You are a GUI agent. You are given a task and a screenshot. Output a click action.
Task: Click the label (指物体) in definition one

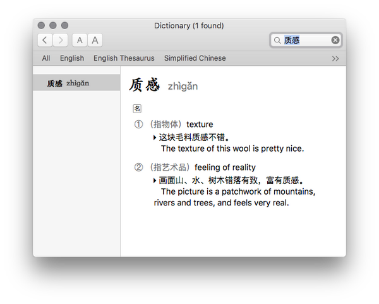(x=165, y=125)
